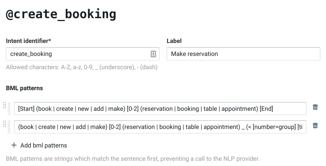The height and width of the screenshot is (166, 326).
Task: Click the plus icon beside Add bml patterns
Action: point(14,145)
